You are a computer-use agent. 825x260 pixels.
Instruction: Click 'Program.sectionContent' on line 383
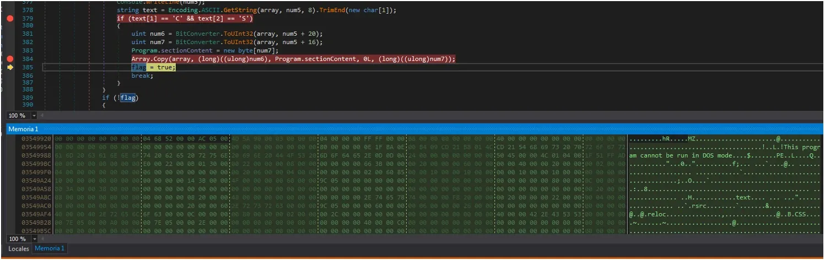pos(172,51)
